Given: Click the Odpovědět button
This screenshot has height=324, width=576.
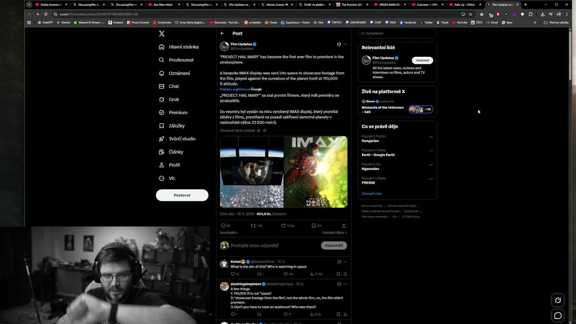Looking at the screenshot, I should [x=334, y=245].
